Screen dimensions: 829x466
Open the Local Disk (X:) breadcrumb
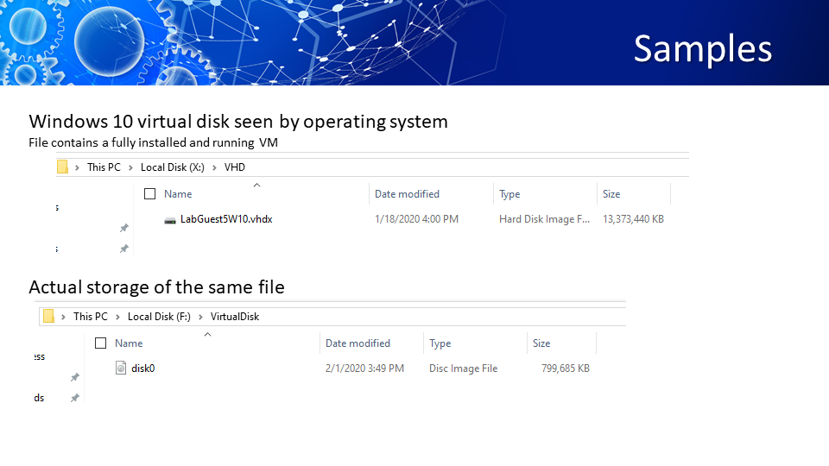pos(173,167)
